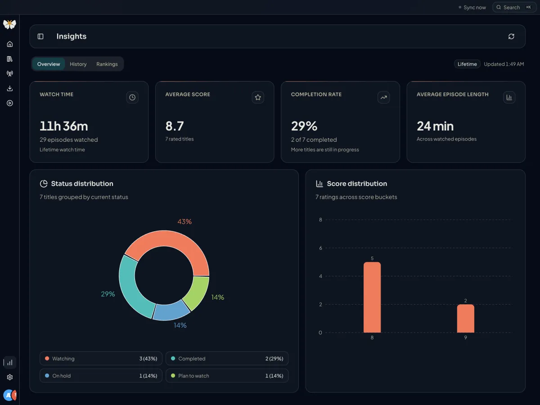Toggle the sidebar panel icon beside Insights

[x=40, y=36]
